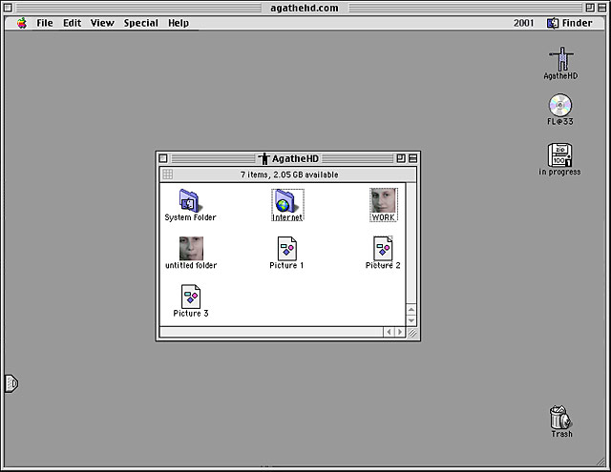611x472 pixels.
Task: Click the right scroll arrow in AgatheHD window
Action: pos(399,332)
